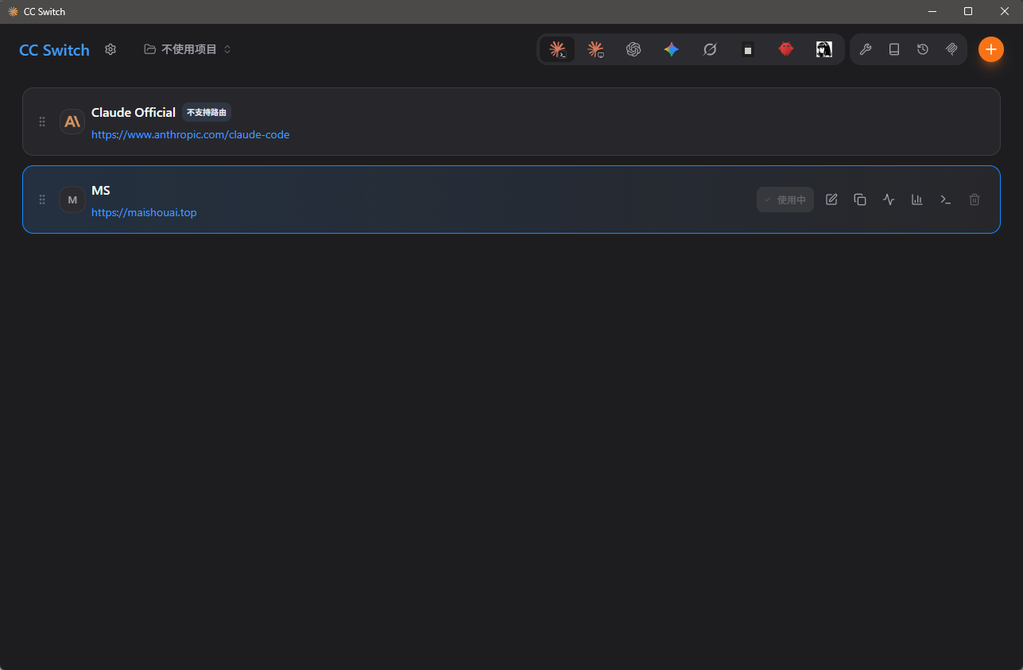Open MS provider usage bar chart icon
Image resolution: width=1023 pixels, height=670 pixels.
pyautogui.click(x=917, y=199)
